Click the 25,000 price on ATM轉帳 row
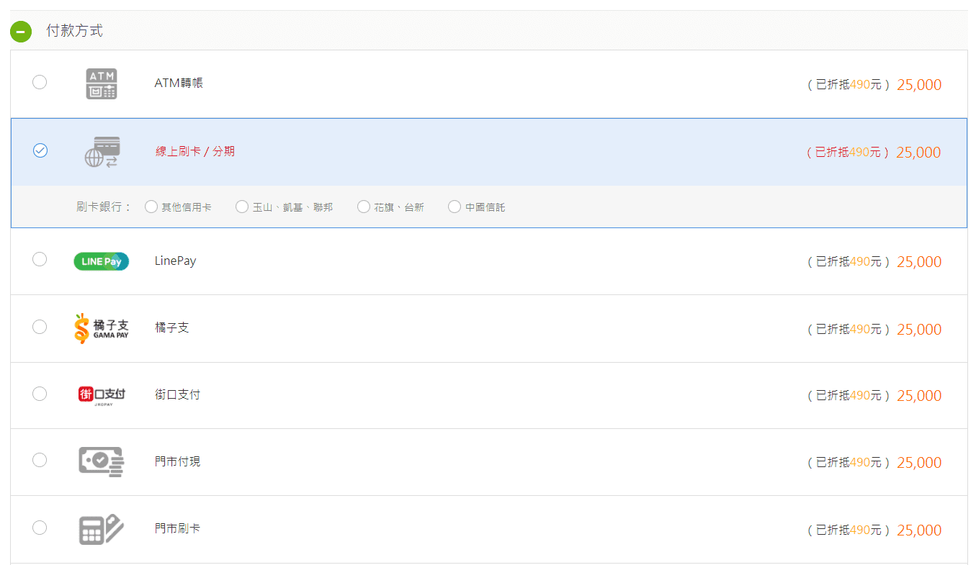The height and width of the screenshot is (565, 976). coord(918,85)
